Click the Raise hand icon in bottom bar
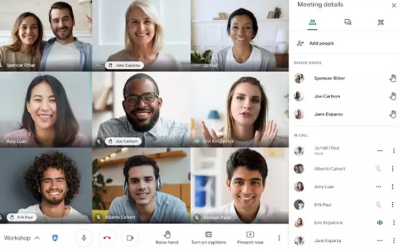The width and height of the screenshot is (400, 250). pos(167,234)
